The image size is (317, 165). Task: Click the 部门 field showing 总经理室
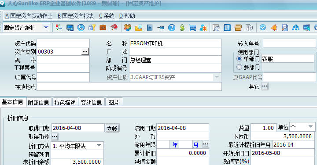(x=175, y=60)
